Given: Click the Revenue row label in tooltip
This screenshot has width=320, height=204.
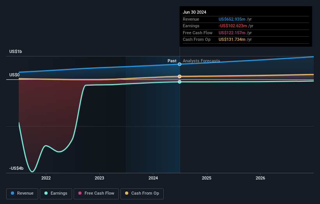Looking at the screenshot, I should click(191, 19).
